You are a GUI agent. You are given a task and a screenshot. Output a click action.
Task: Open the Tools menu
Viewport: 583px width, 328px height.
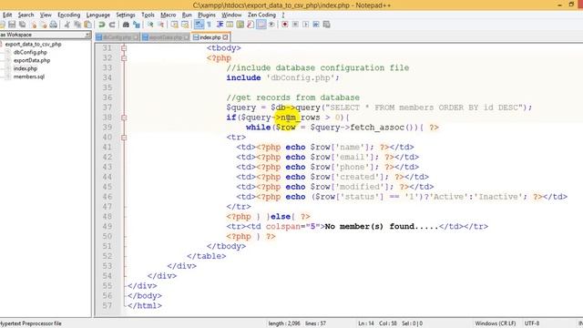click(148, 15)
